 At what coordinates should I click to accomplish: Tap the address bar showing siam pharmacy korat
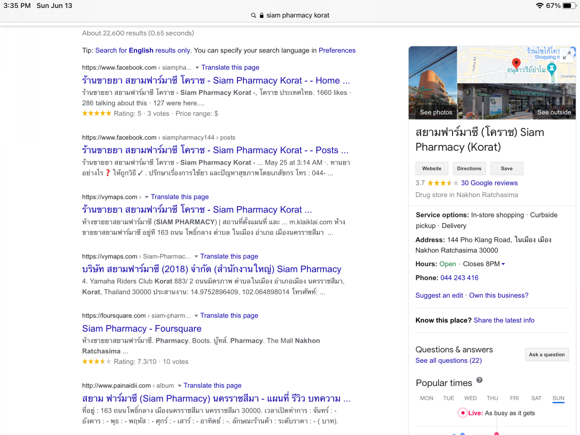coord(298,15)
